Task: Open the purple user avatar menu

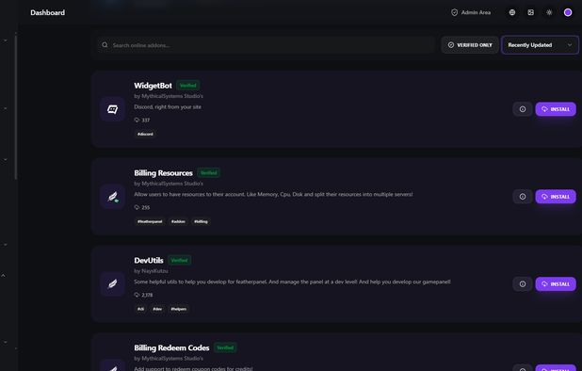Action: [568, 12]
